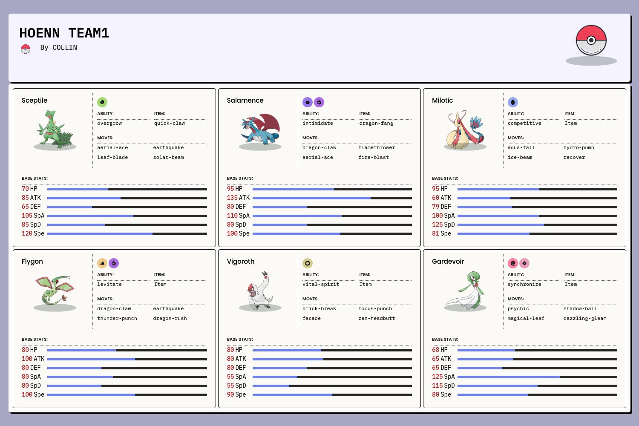
Task: Click Sceptile's grass type icon
Action: tap(102, 102)
